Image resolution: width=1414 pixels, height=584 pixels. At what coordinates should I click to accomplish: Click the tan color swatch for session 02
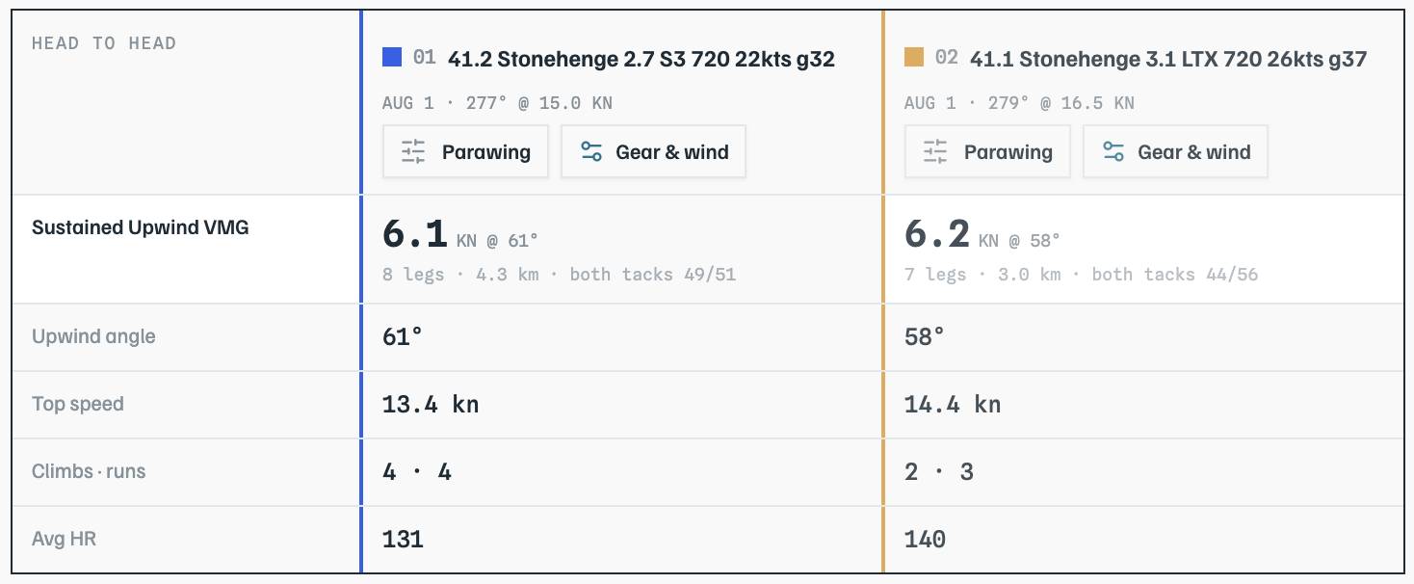pyautogui.click(x=914, y=58)
